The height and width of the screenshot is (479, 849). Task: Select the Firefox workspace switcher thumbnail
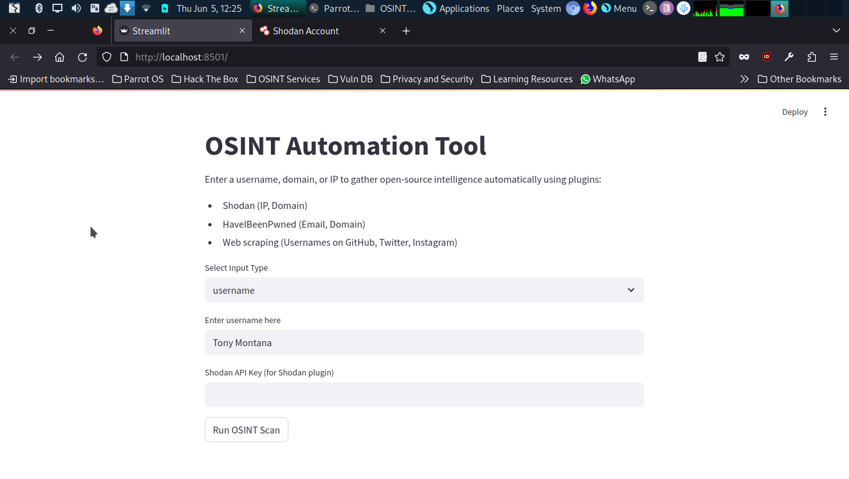click(779, 8)
